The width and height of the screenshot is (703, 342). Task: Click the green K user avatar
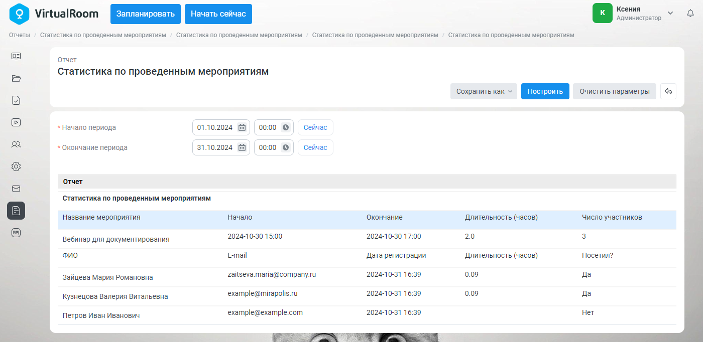(x=603, y=13)
